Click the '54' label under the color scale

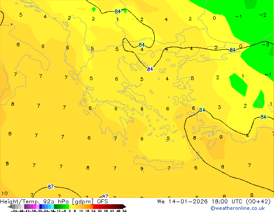[124, 211]
